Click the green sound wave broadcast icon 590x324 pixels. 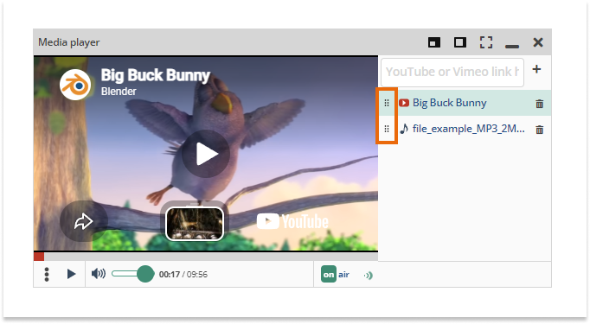click(368, 276)
